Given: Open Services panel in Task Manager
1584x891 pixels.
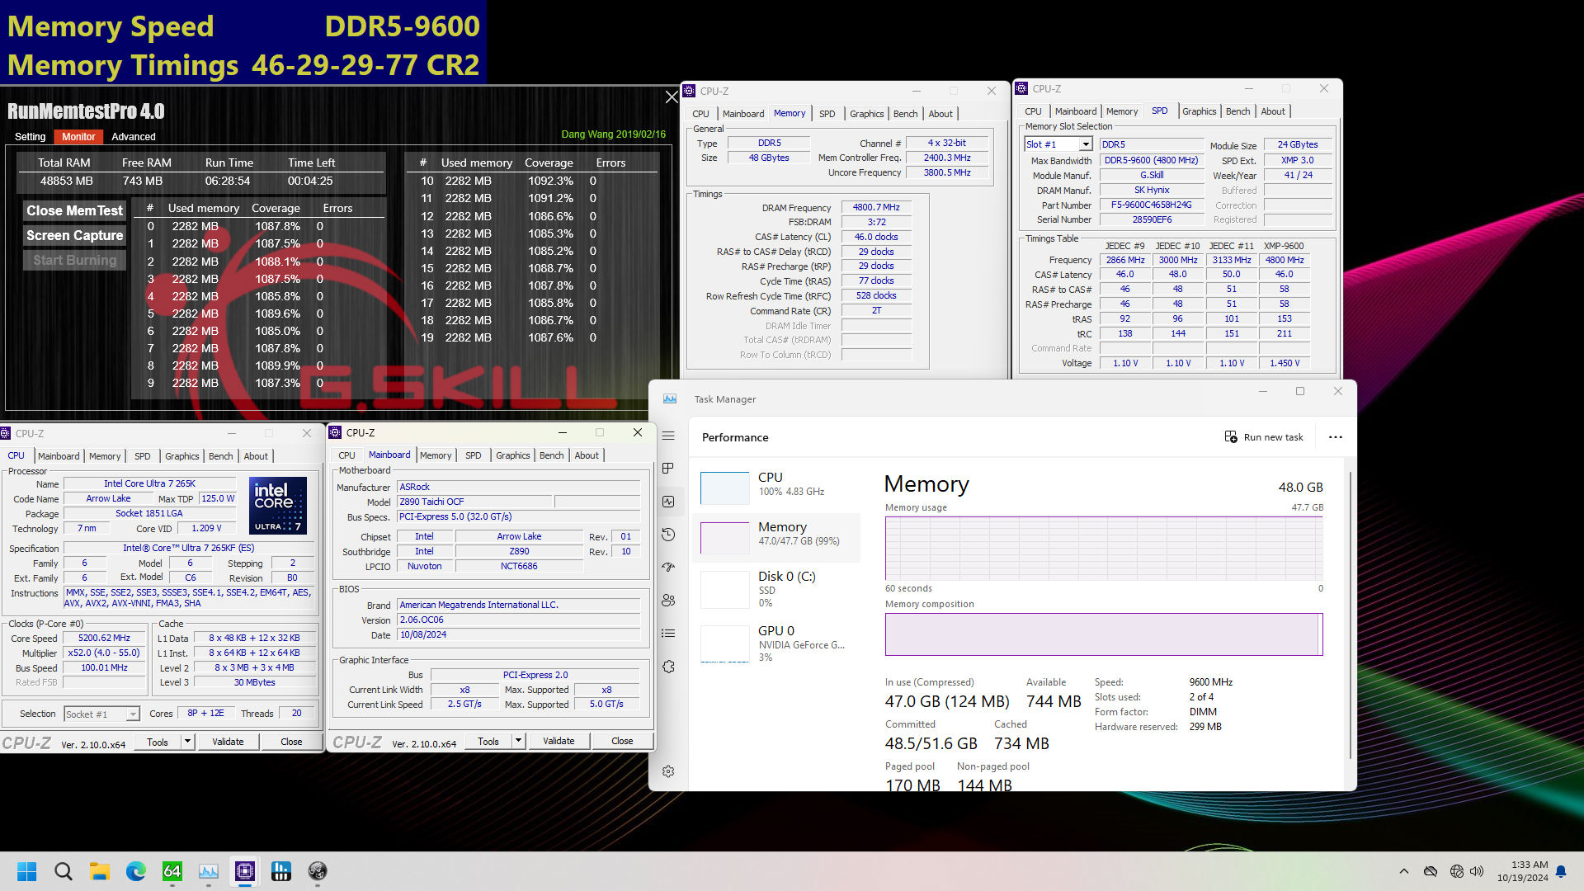Looking at the screenshot, I should [668, 666].
